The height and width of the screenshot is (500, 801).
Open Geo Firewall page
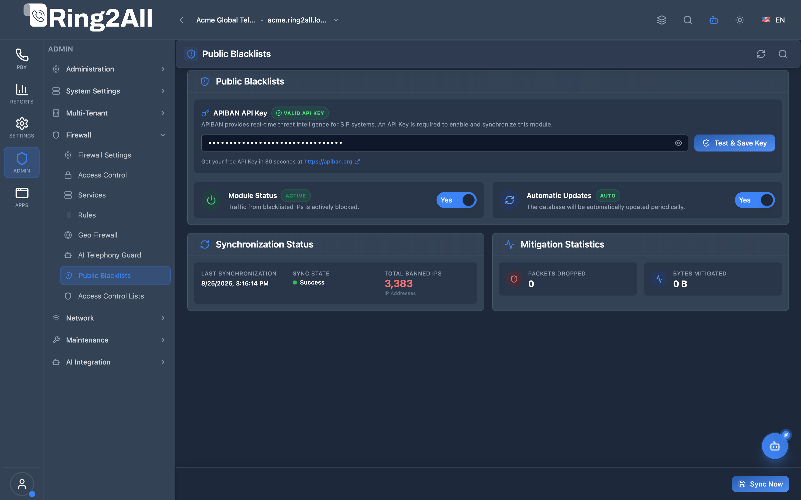115,235
